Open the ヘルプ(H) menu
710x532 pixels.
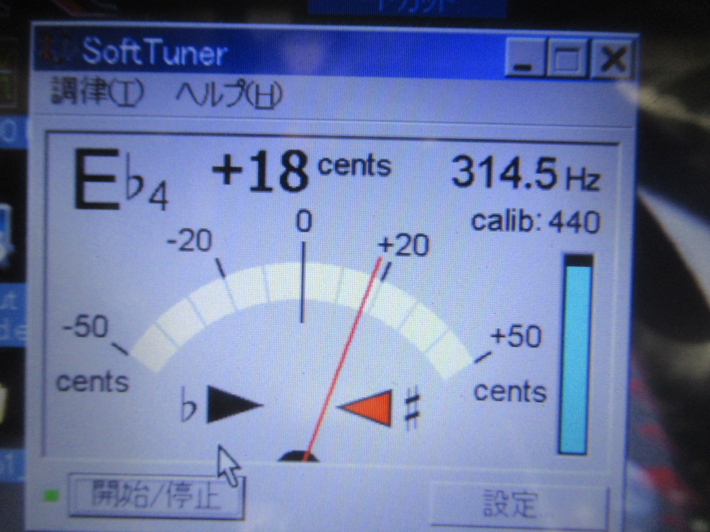click(229, 94)
